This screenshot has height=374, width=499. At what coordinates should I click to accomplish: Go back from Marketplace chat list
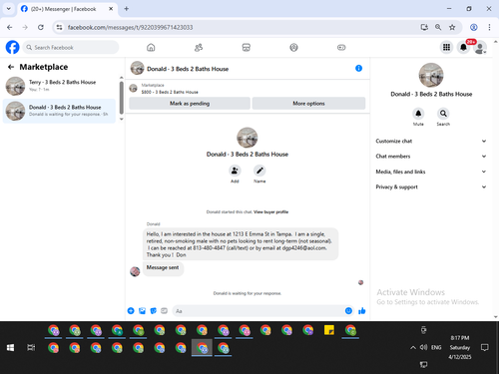(x=11, y=67)
